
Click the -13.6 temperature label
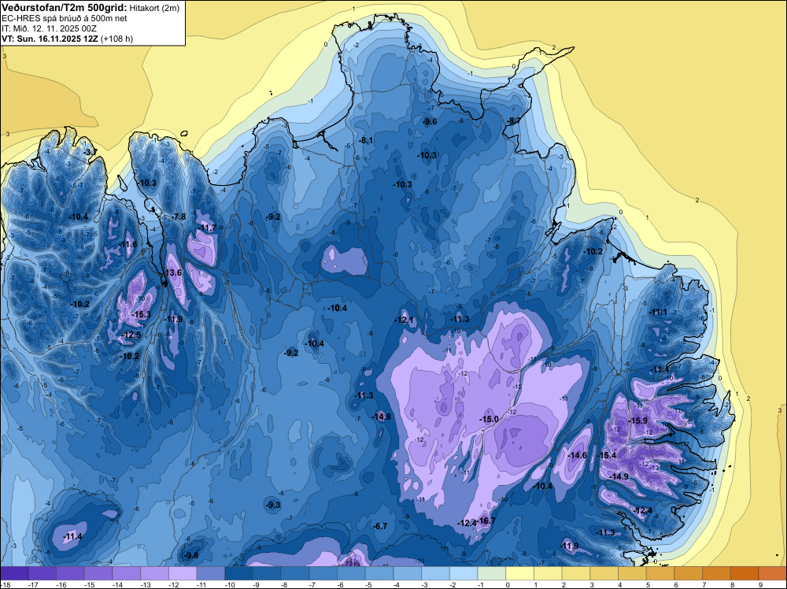172,272
